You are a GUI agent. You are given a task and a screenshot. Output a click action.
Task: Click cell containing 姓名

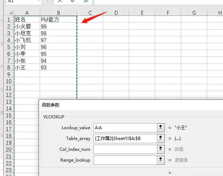27,19
